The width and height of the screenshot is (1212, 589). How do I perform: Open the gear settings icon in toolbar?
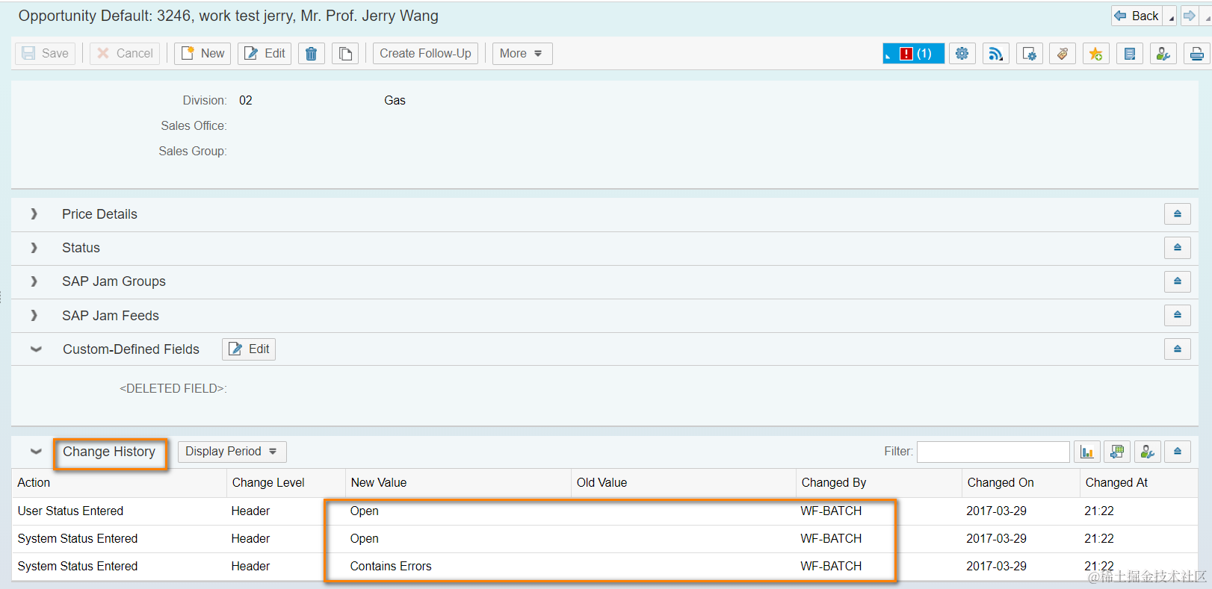pyautogui.click(x=962, y=54)
